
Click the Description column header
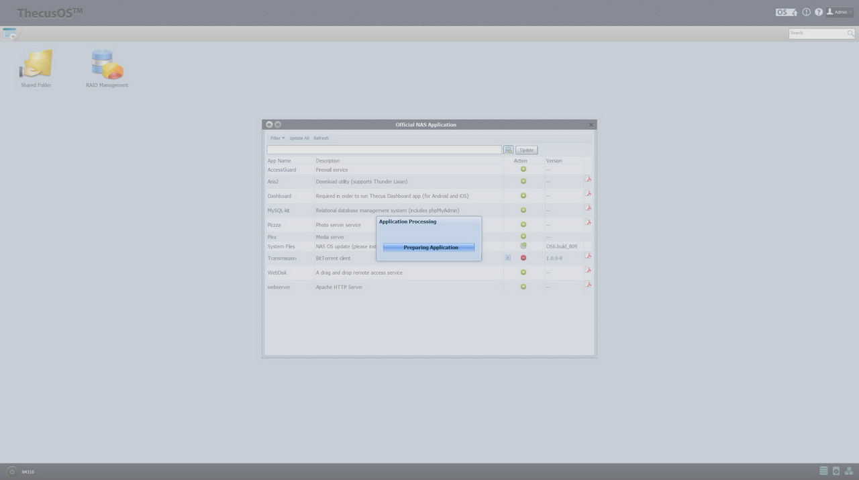327,160
